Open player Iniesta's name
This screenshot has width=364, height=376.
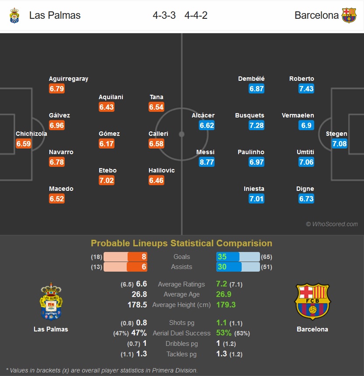point(254,189)
